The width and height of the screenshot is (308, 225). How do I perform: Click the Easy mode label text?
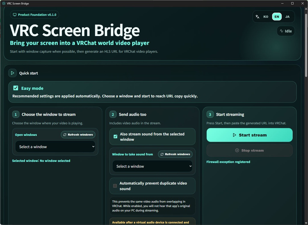pyautogui.click(x=32, y=88)
